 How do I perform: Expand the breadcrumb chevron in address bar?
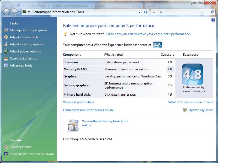29,12
